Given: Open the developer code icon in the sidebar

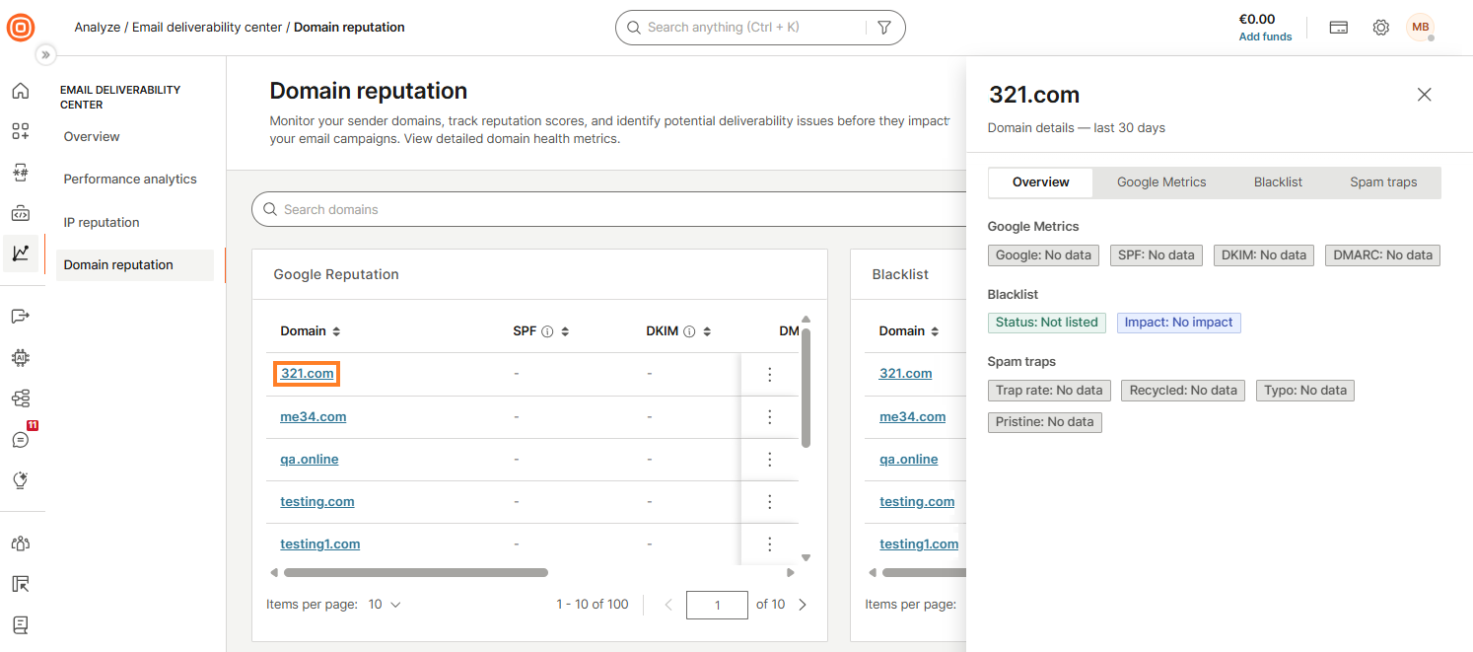Looking at the screenshot, I should pos(21,213).
